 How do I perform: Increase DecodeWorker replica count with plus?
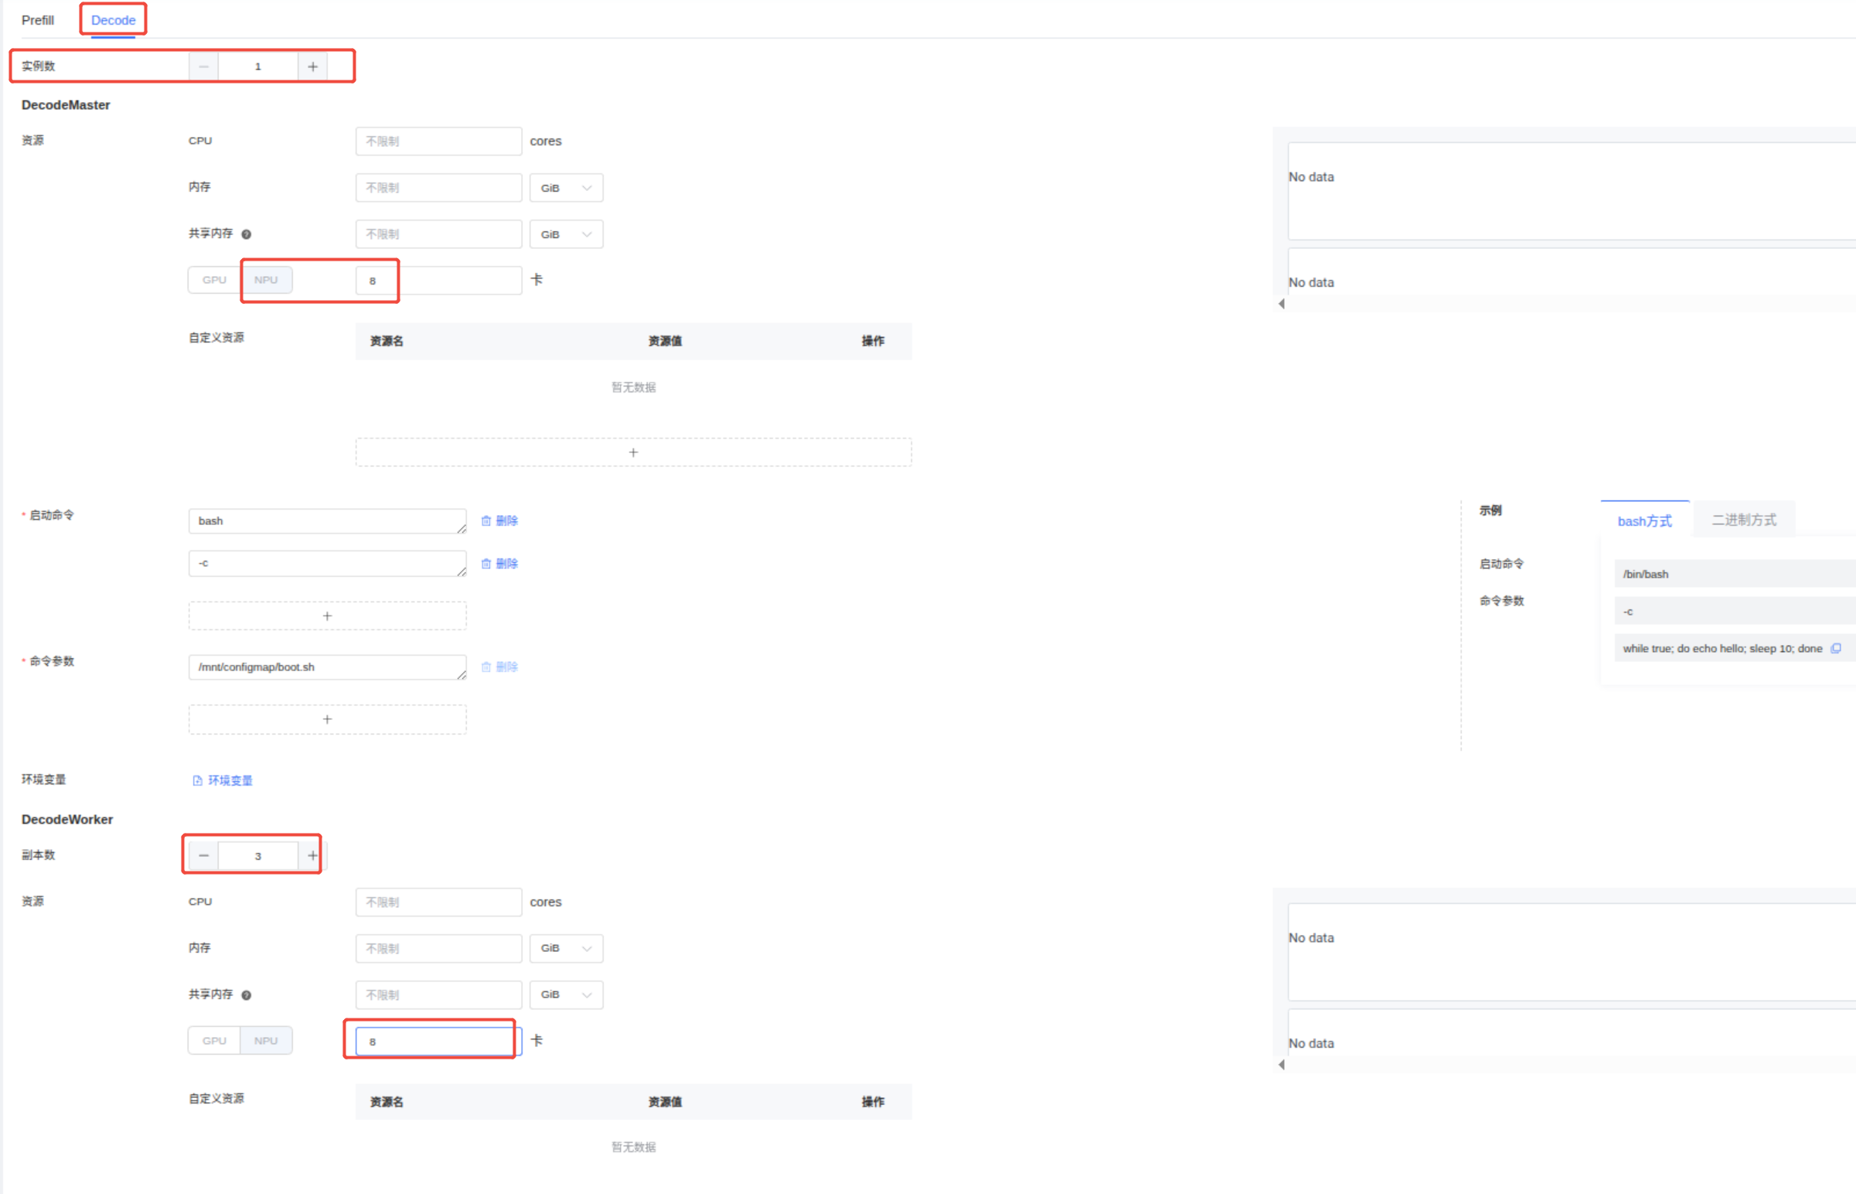312,855
